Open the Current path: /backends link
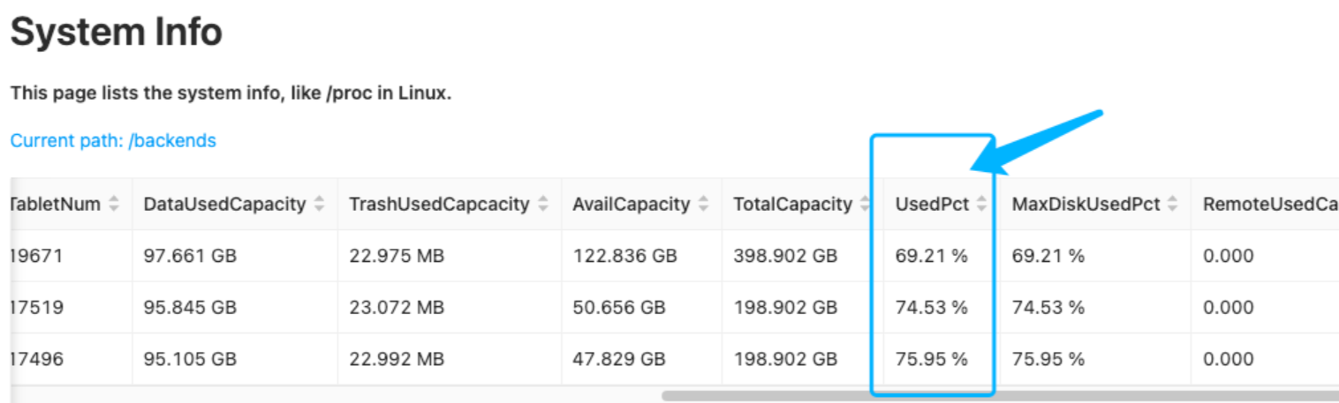 pos(113,140)
